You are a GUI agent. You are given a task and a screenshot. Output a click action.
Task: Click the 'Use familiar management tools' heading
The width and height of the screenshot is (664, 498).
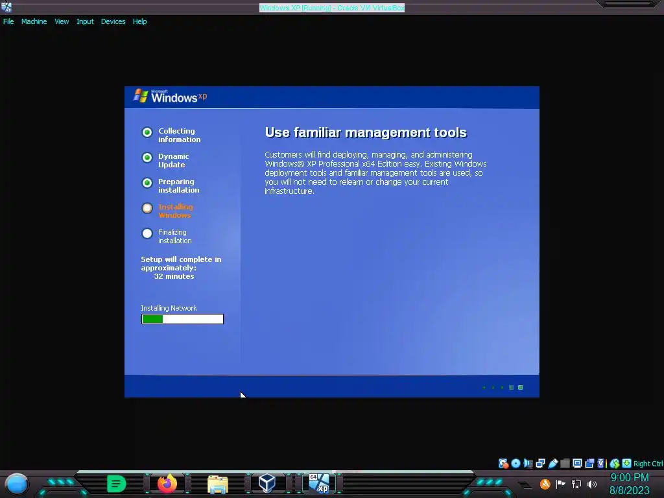tap(366, 132)
